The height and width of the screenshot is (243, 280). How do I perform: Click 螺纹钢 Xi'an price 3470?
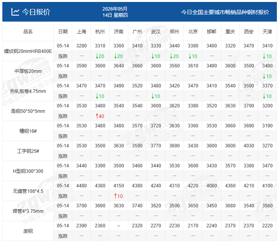click(x=249, y=46)
